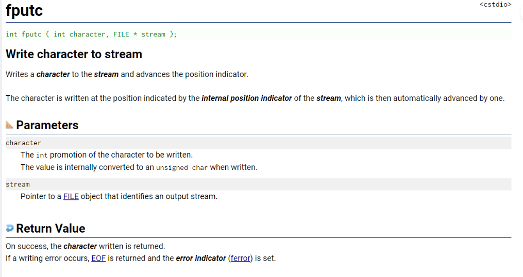Click the fputc function prototype code
The height and width of the screenshot is (277, 523).
91,34
